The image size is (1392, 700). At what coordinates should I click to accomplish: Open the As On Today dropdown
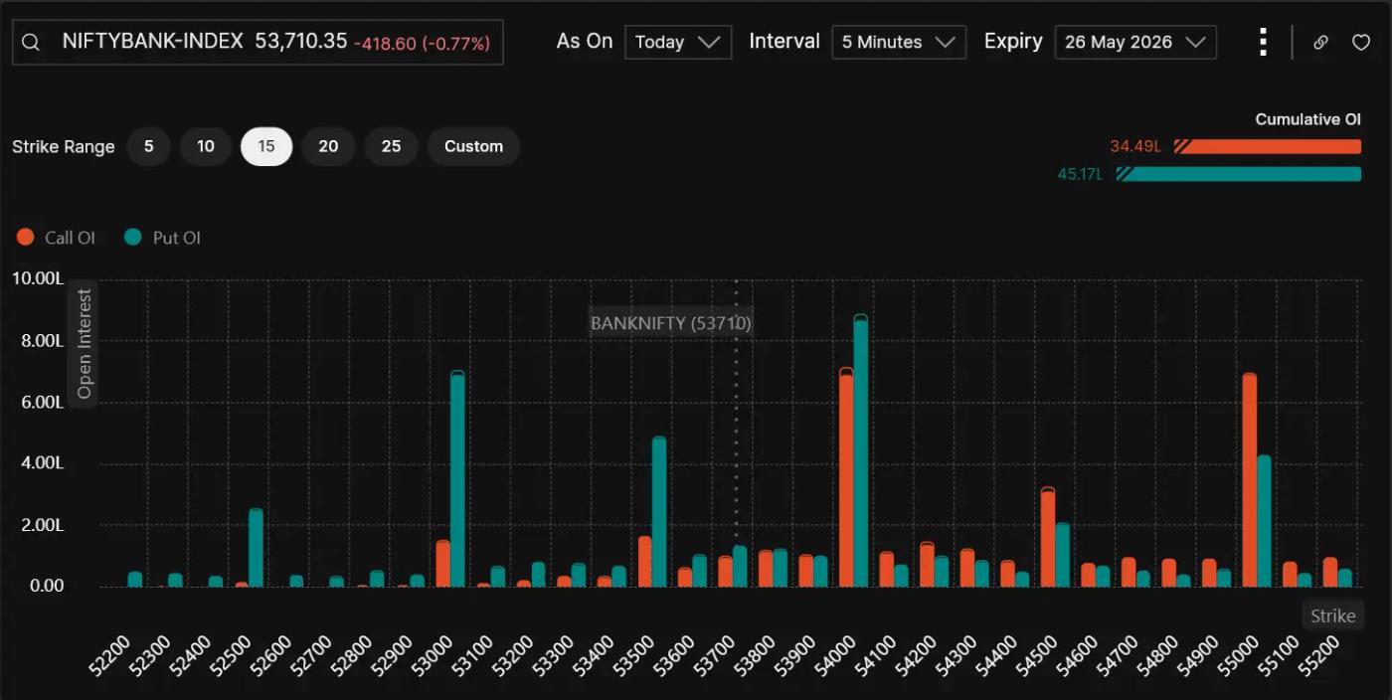click(x=678, y=42)
